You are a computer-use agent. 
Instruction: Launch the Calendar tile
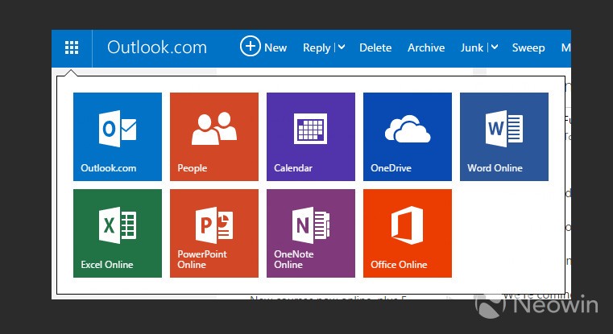point(311,137)
